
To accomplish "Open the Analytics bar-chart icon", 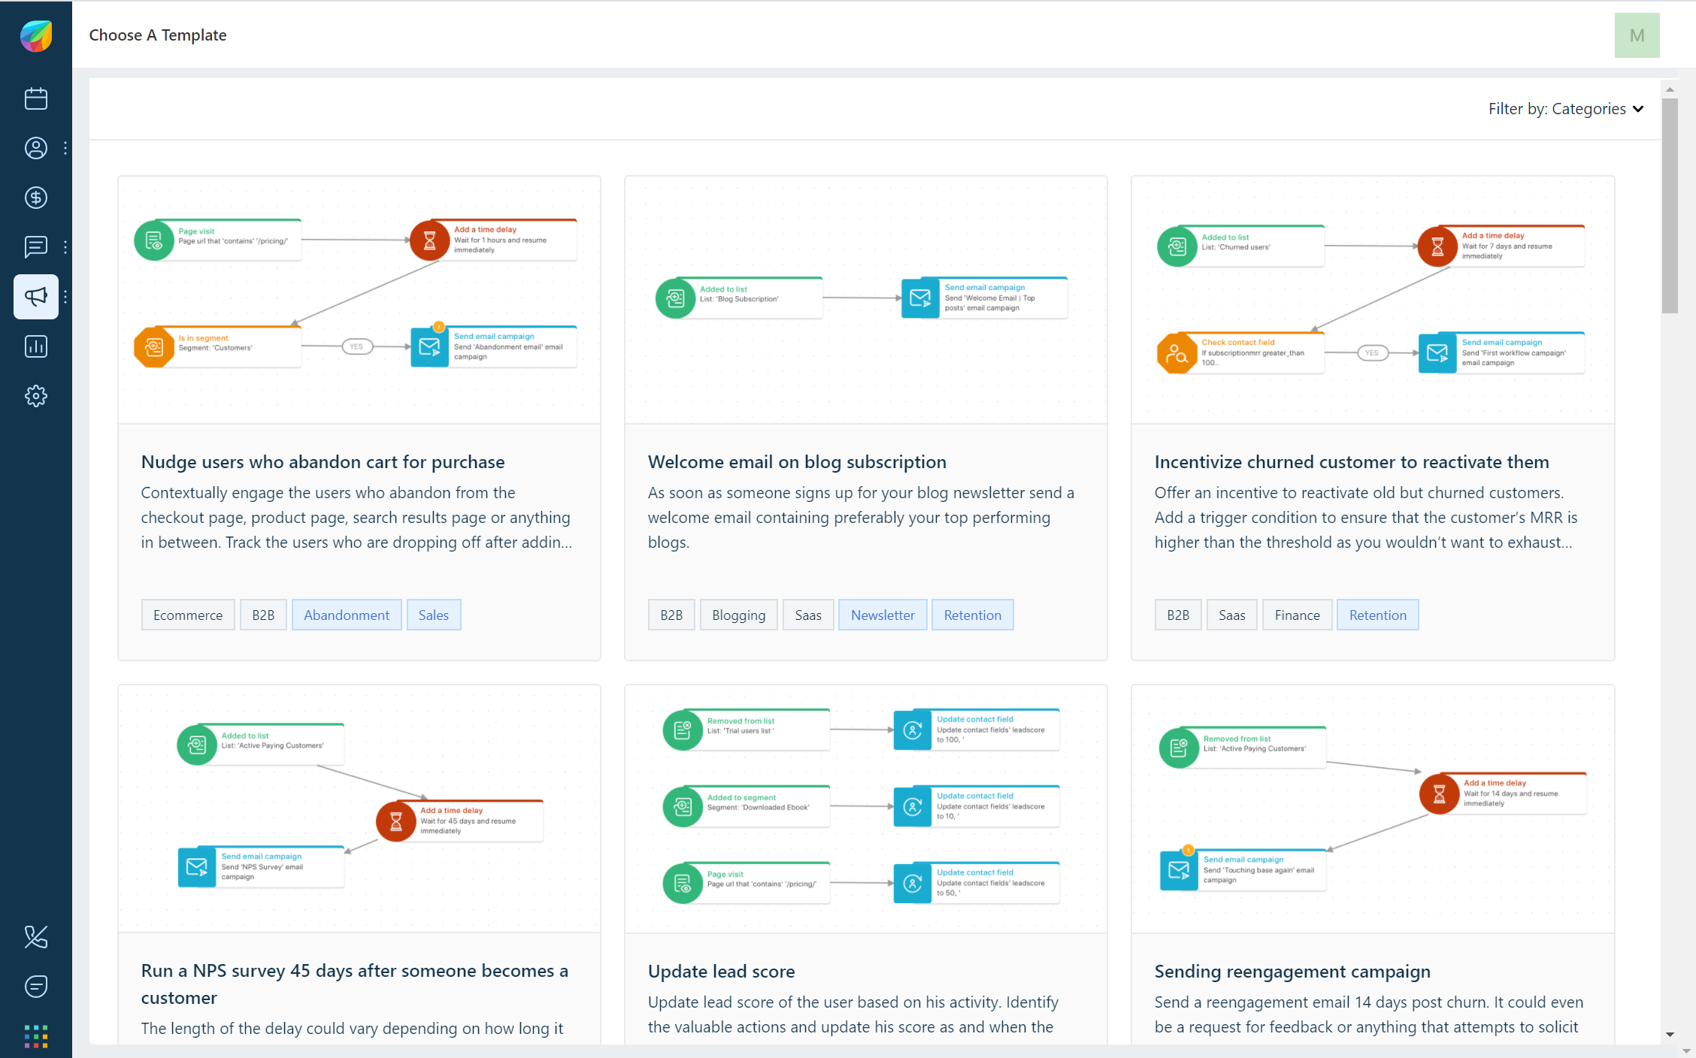I will point(35,346).
